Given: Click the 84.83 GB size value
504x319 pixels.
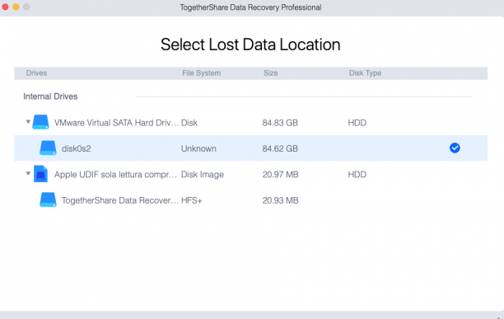Looking at the screenshot, I should [x=280, y=123].
